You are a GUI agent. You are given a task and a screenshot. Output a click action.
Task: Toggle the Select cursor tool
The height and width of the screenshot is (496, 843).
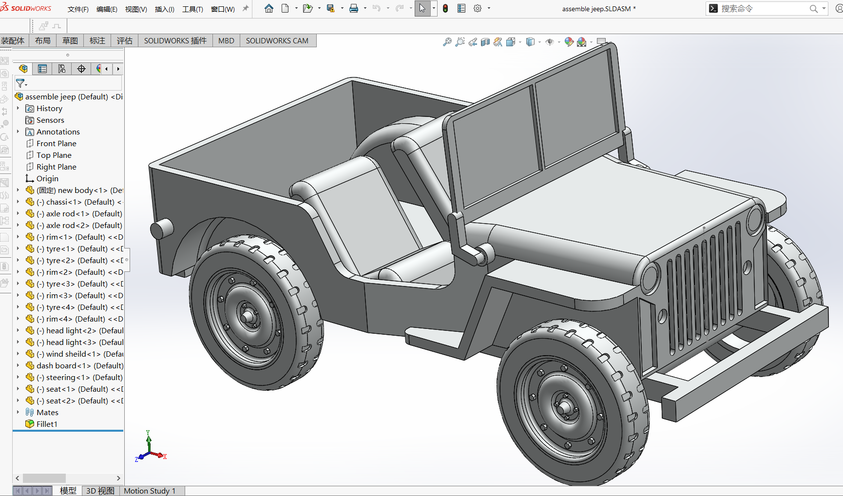[x=422, y=8]
